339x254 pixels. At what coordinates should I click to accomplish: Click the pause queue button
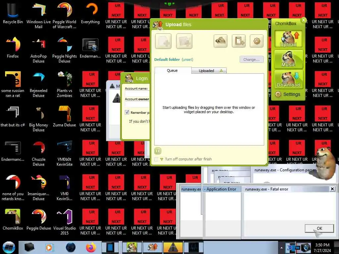click(x=158, y=151)
